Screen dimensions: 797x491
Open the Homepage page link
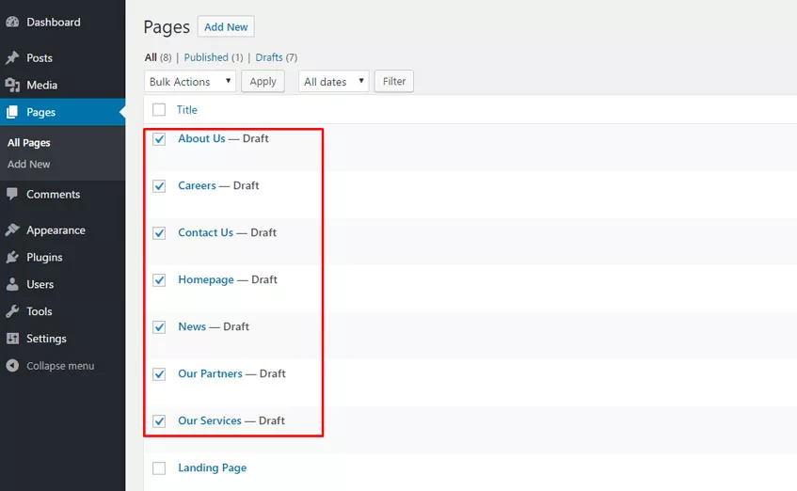point(206,279)
